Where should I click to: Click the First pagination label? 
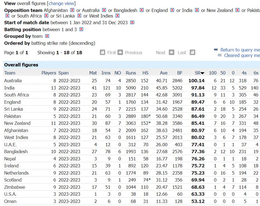click(x=112, y=53)
